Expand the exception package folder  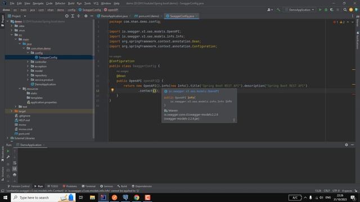[x=28, y=66]
